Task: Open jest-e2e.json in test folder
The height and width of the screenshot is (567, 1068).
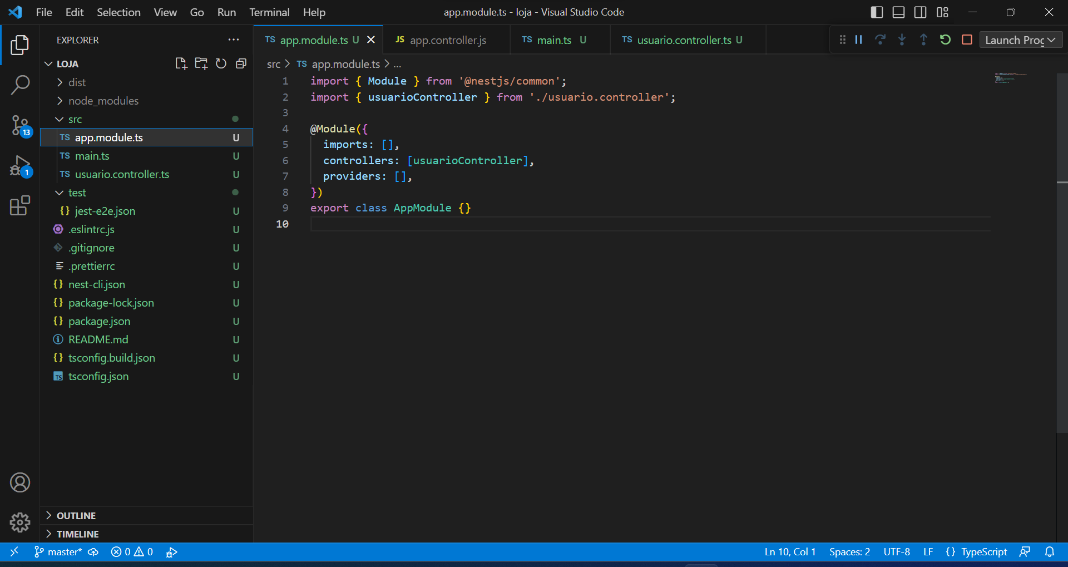Action: (x=147, y=211)
